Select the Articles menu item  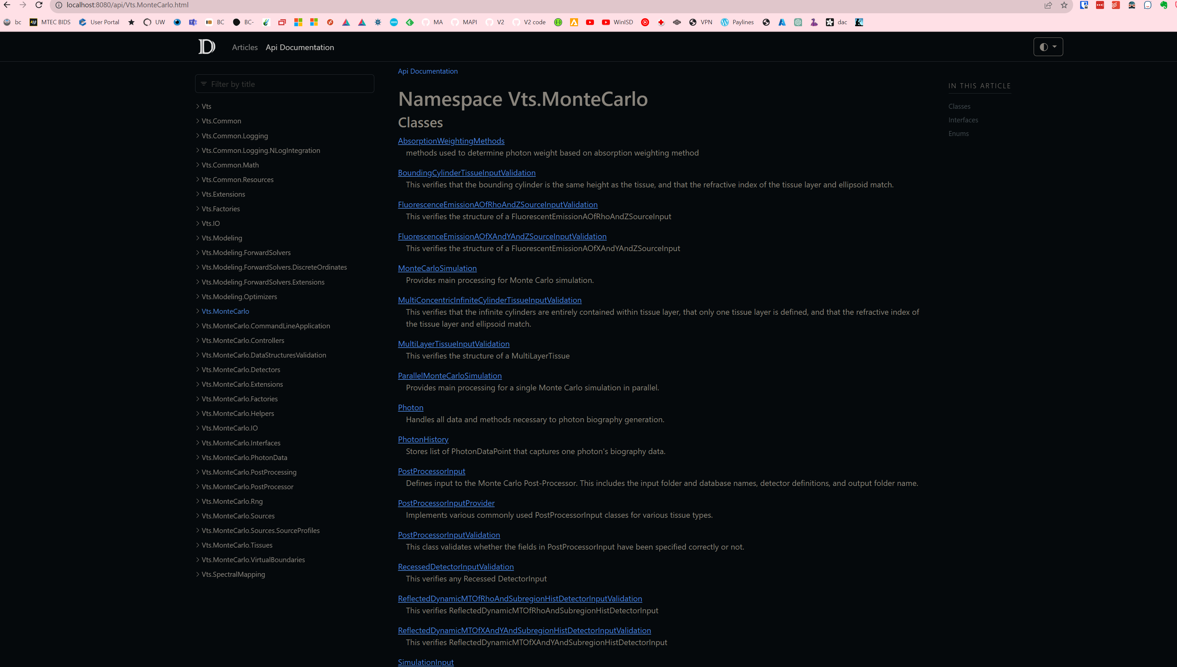pos(244,47)
